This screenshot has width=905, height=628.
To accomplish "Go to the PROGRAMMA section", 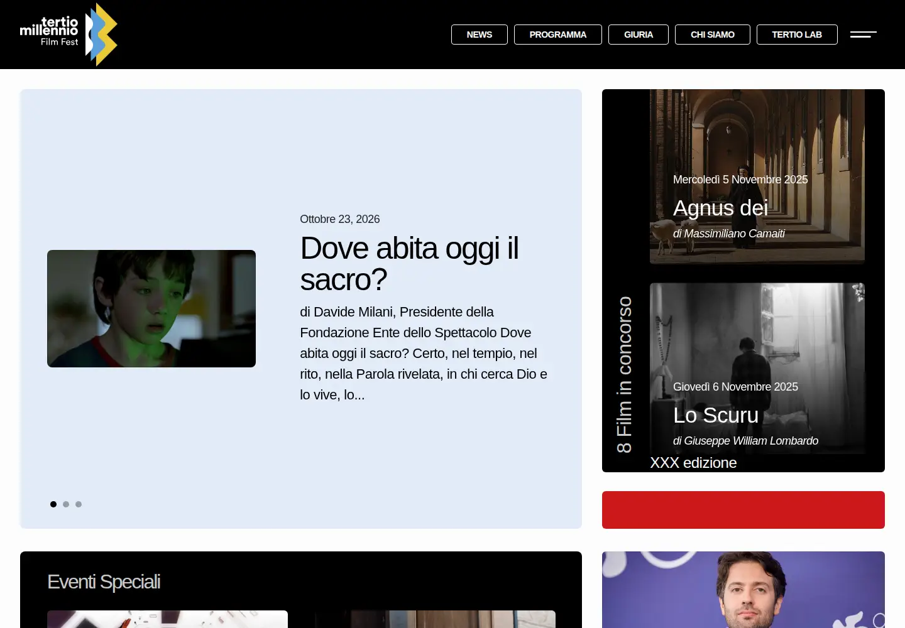I will 558,35.
